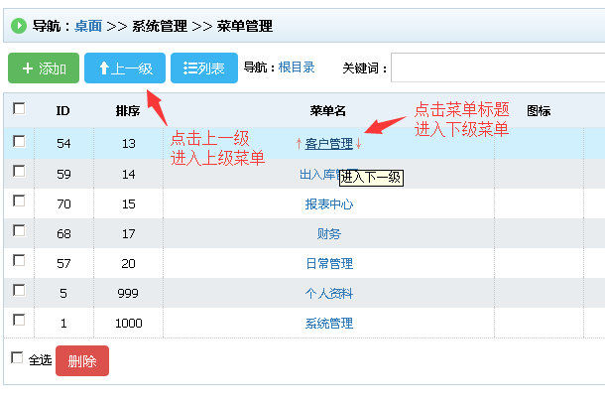
Task: Open the 报表中心 menu entry
Action: tap(328, 204)
